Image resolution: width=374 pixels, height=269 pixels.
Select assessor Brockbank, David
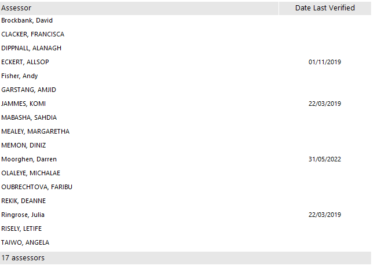coord(27,21)
